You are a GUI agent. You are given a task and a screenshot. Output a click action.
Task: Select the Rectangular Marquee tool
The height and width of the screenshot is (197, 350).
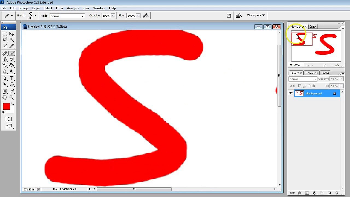5,34
